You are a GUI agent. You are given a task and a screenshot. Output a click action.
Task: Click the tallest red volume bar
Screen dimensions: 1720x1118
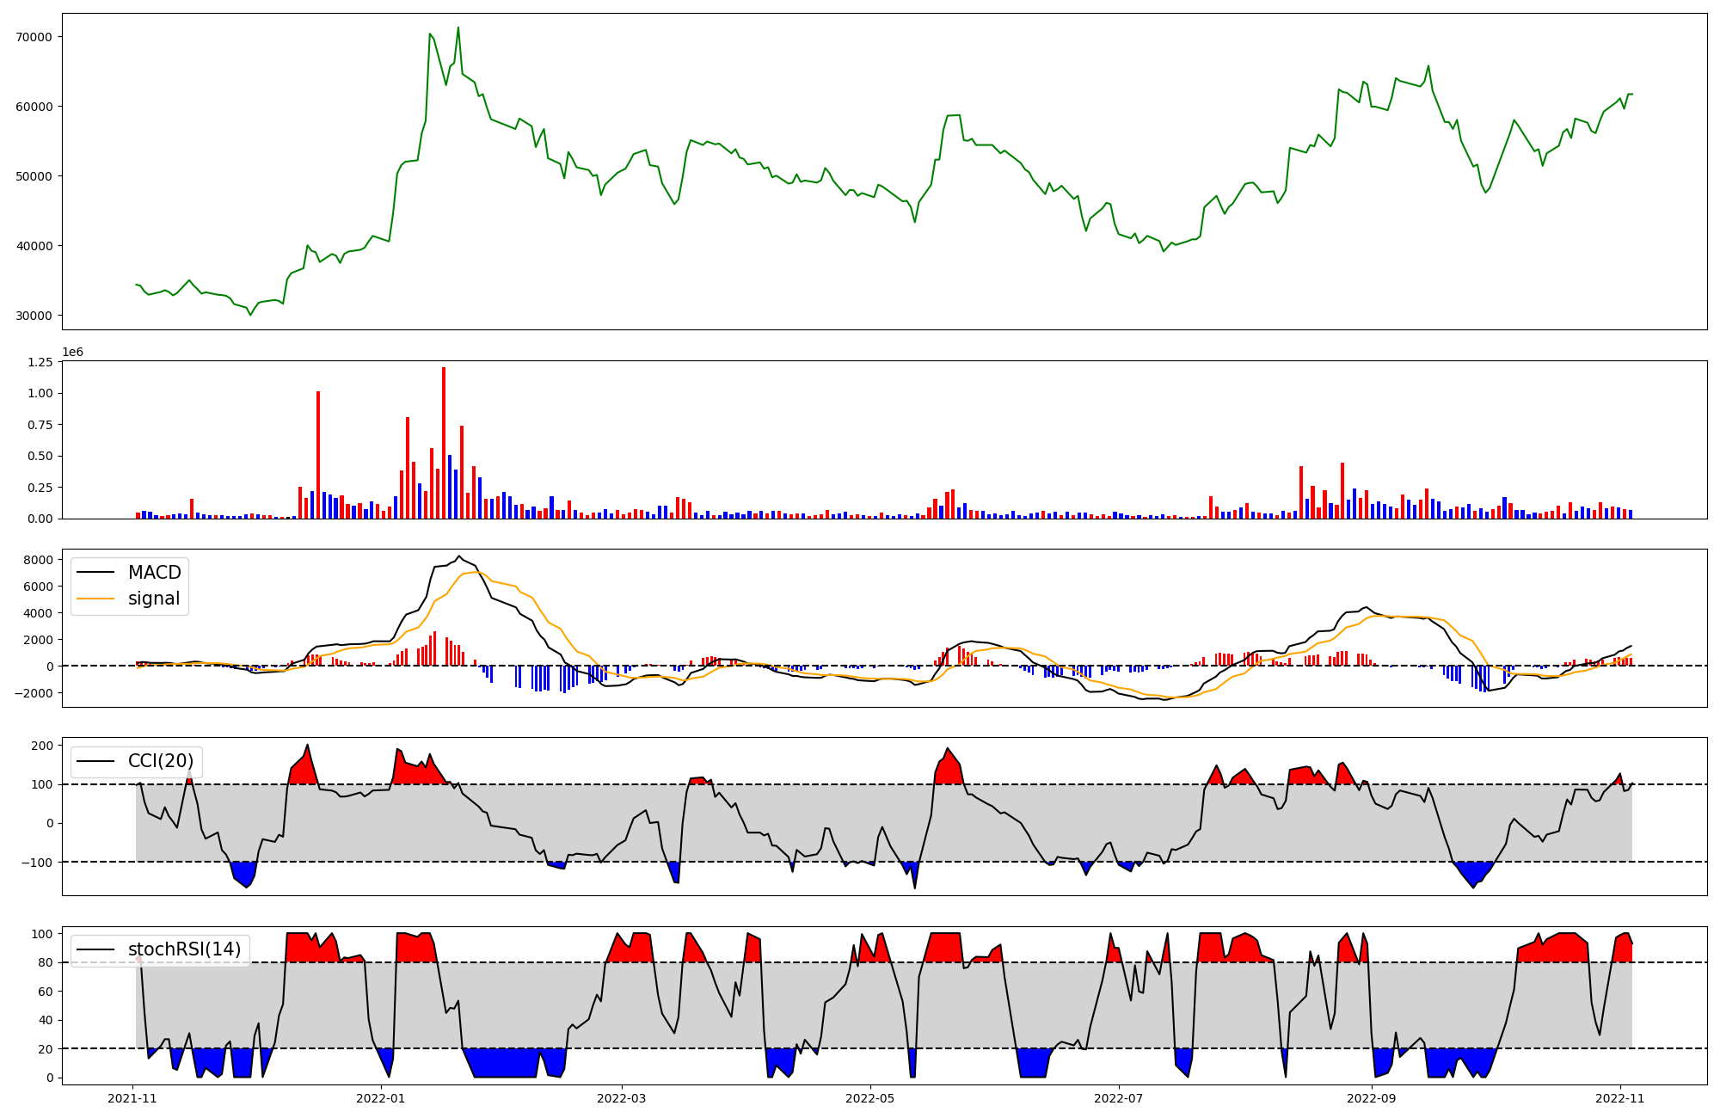[444, 443]
